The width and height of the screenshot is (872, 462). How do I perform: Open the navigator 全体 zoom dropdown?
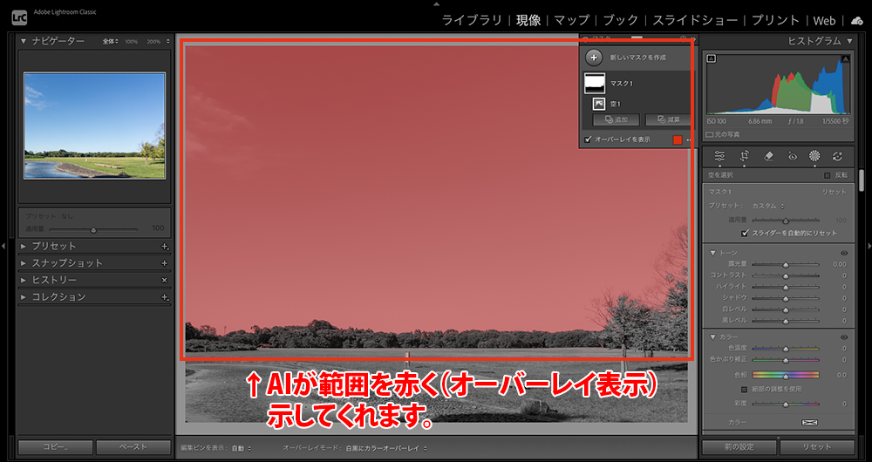point(110,42)
